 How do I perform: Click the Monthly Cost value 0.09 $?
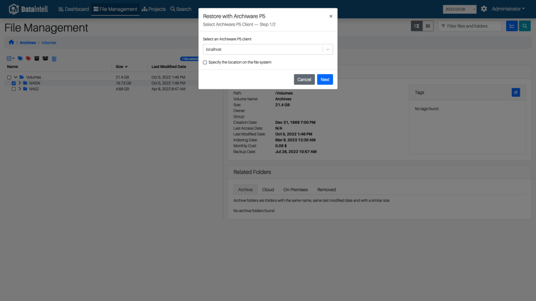281,146
